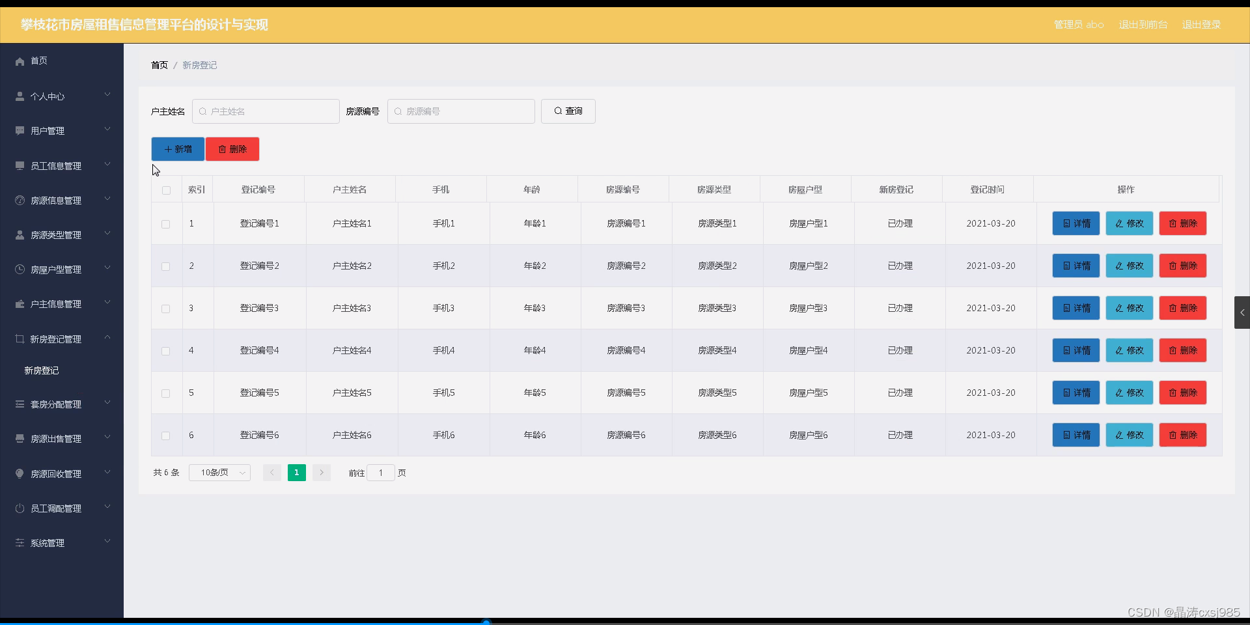Collapse the 新房登记管理 menu chevron
This screenshot has height=625, width=1250.
(107, 337)
